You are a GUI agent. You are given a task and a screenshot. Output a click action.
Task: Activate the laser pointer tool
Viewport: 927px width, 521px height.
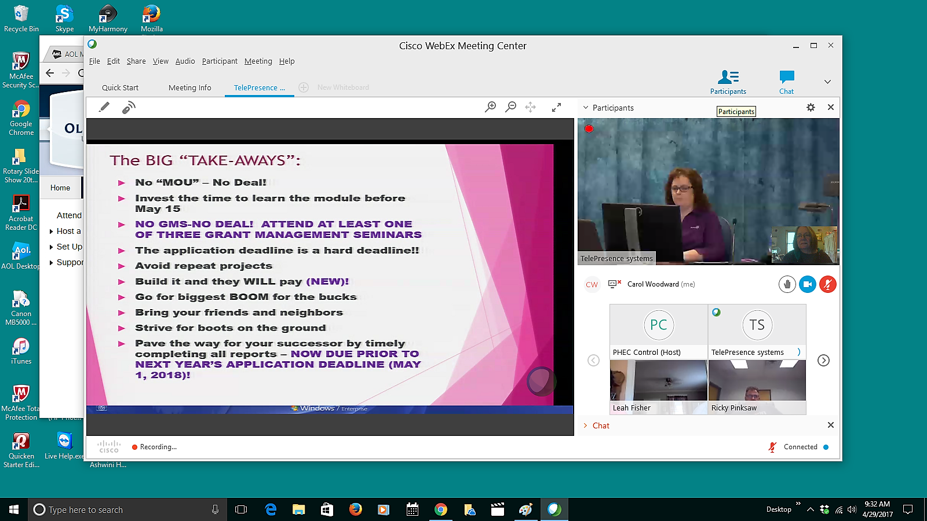(129, 107)
